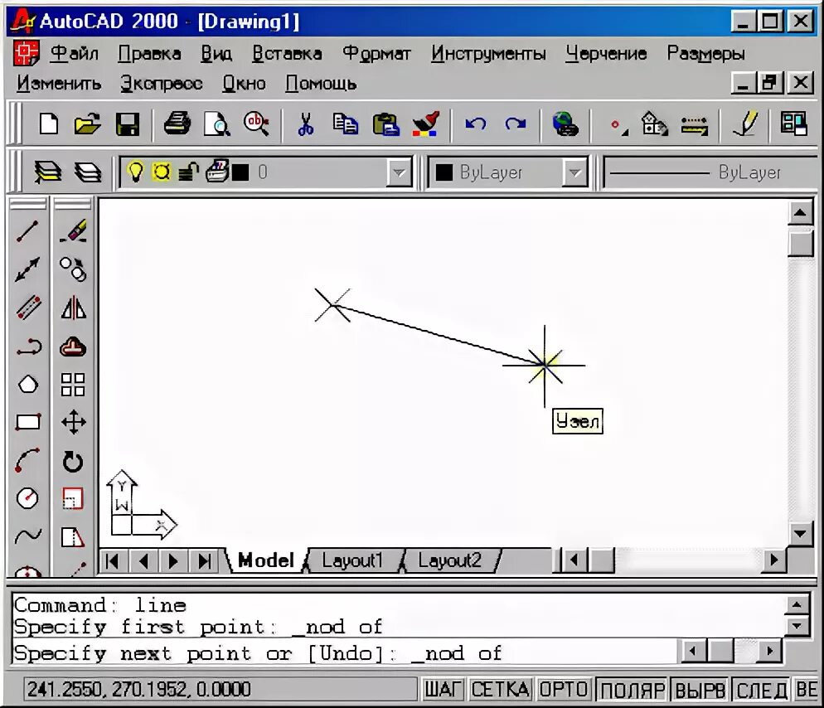This screenshot has width=824, height=708.
Task: Toggle layer on/off light bulb
Action: coord(135,172)
